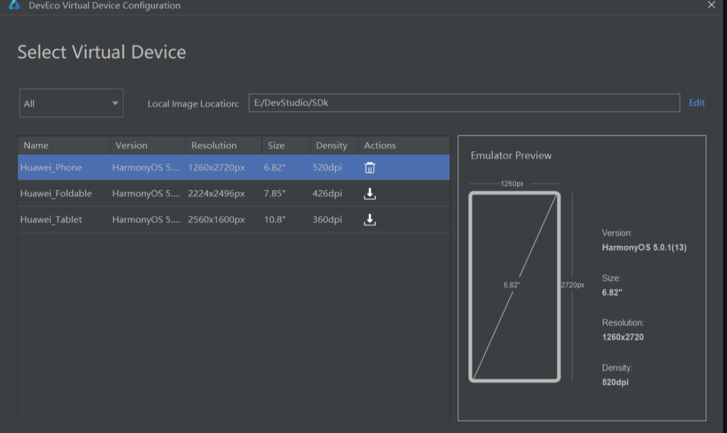
Task: Click the 520dpi density cell in table
Action: 327,167
